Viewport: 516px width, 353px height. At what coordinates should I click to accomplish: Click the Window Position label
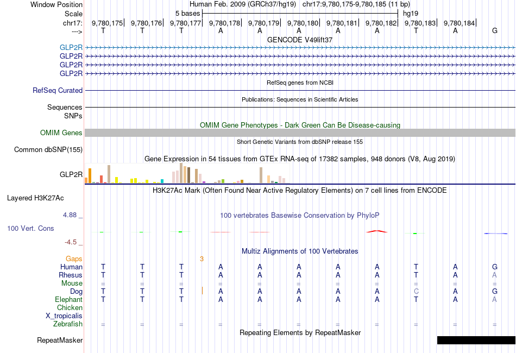click(x=56, y=4)
